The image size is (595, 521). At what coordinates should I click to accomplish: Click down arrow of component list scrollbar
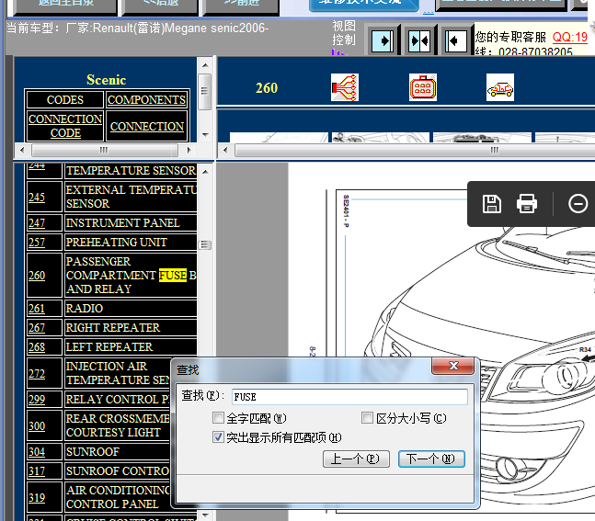[x=205, y=515]
